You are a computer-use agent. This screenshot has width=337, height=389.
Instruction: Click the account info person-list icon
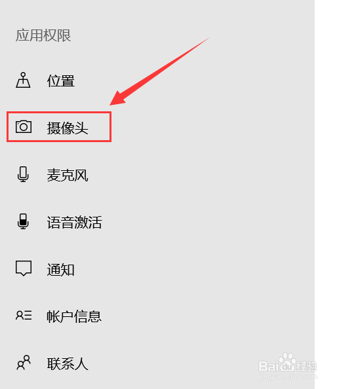[24, 315]
